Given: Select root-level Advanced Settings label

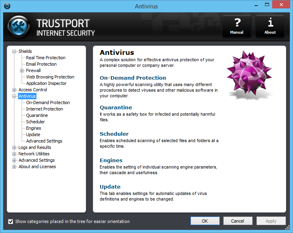Looking at the screenshot, I should (x=36, y=160).
